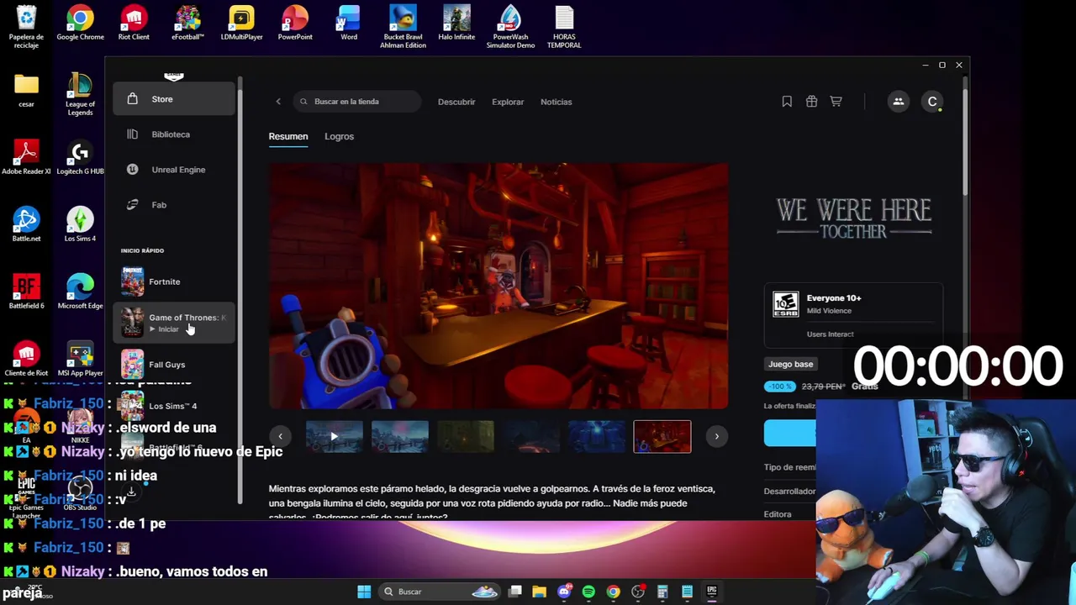Open LDMultiPlayer desktop icon

click(241, 24)
